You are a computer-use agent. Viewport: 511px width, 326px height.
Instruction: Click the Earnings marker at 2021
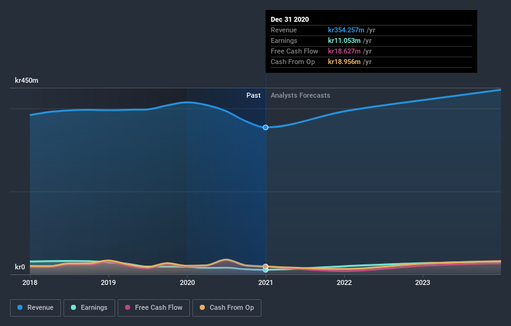coord(266,270)
